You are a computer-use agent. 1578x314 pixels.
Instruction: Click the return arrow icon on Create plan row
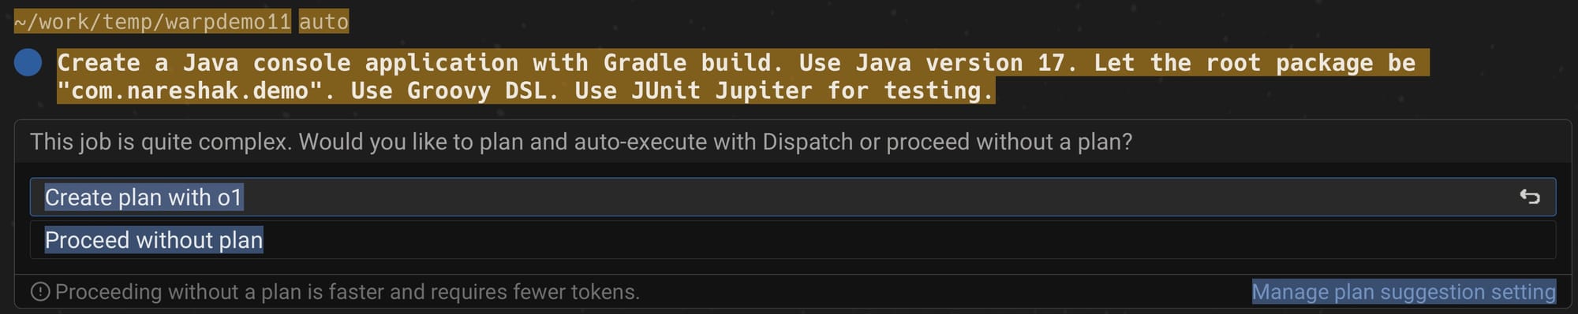(x=1530, y=197)
